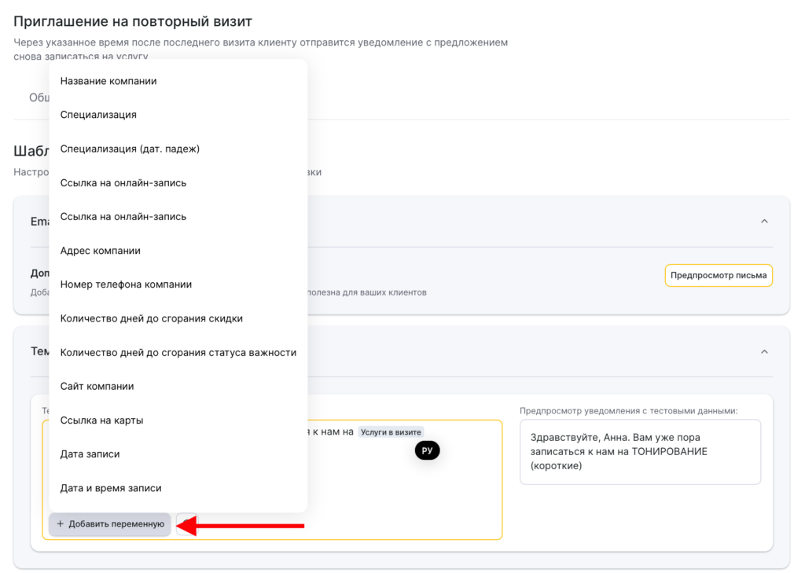Click the black РУ language badge
Viewport: 805px width, 573px height.
coord(427,450)
